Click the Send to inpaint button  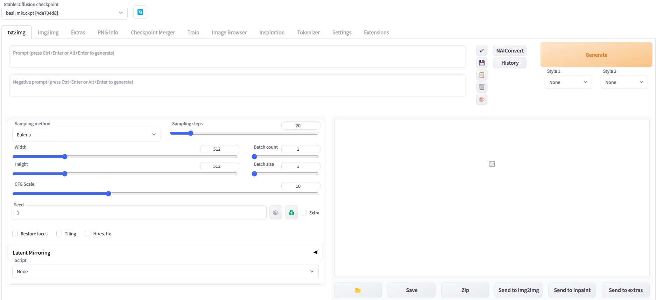572,290
